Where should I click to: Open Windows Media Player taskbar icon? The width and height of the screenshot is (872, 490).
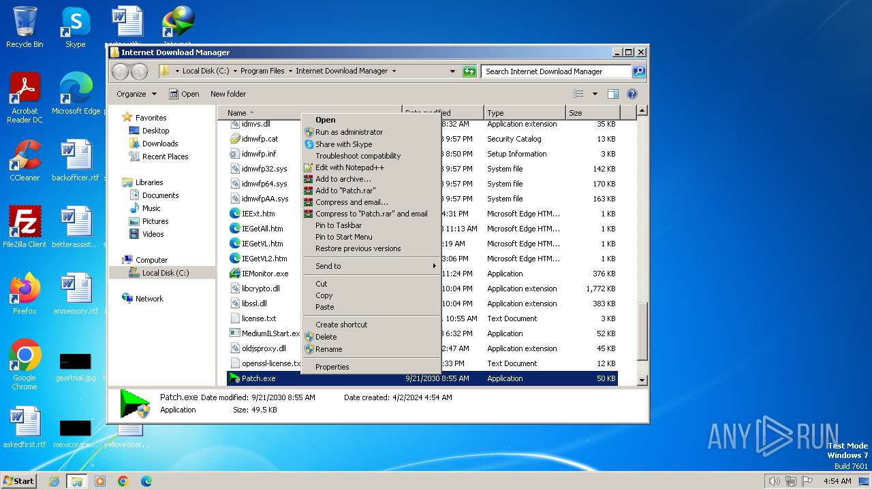point(100,481)
